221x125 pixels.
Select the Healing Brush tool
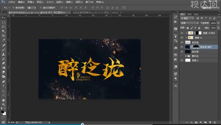(x=3, y=45)
